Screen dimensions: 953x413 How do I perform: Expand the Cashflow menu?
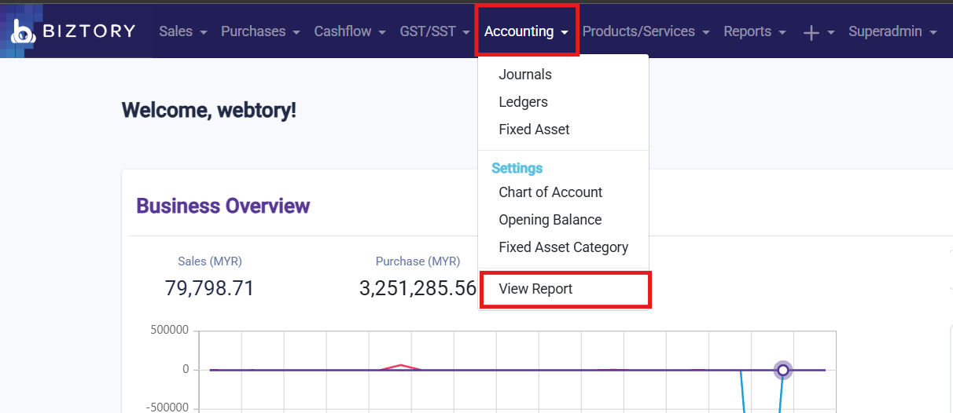[x=350, y=31]
